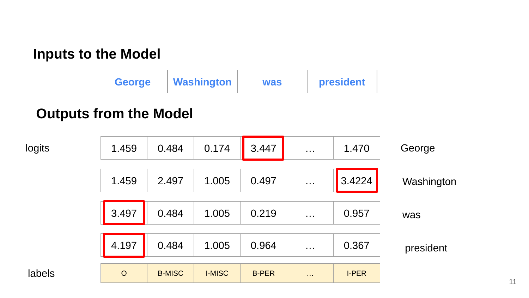Select the 1.470 cell in George row
The height and width of the screenshot is (298, 529).
[357, 148]
